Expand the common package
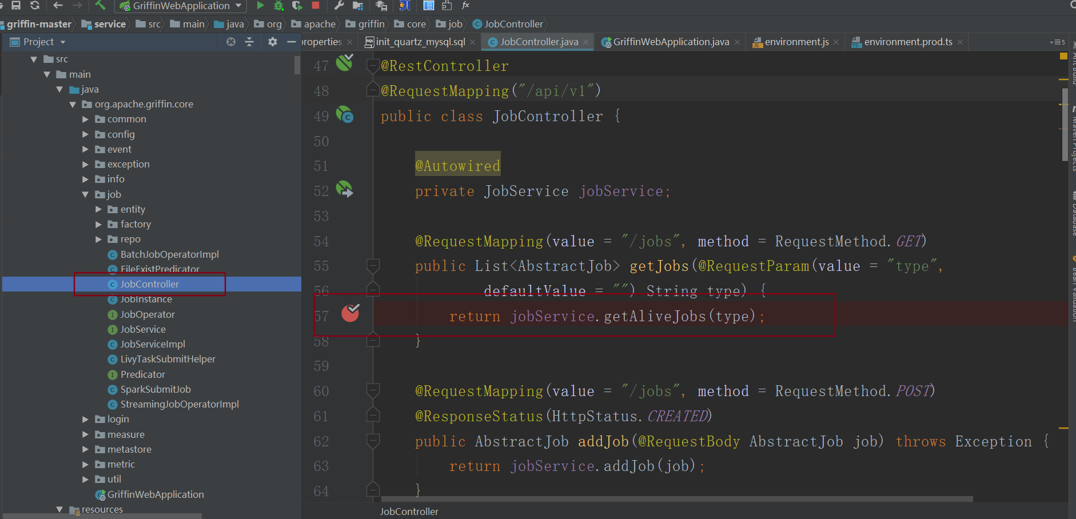This screenshot has width=1076, height=519. click(85, 119)
